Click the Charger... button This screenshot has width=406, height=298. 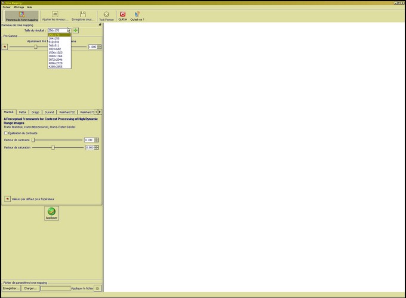[29, 288]
